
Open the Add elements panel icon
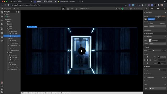pos(2,13)
